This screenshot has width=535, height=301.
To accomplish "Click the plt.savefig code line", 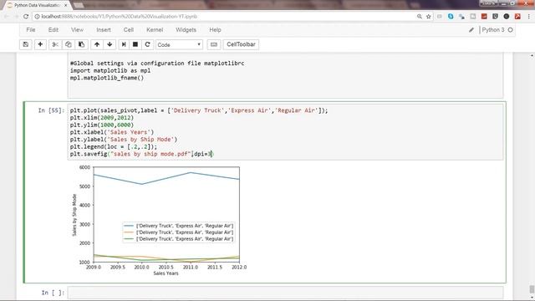I will [141, 154].
